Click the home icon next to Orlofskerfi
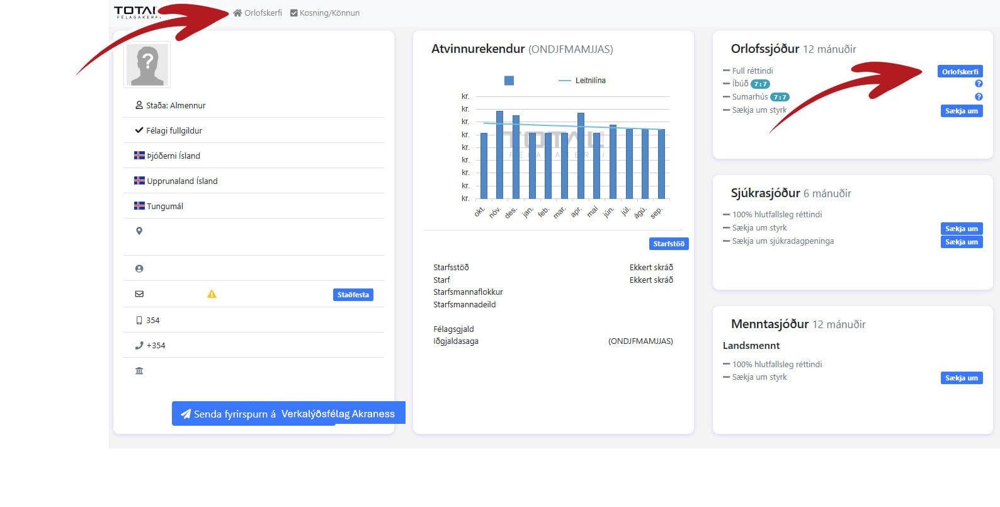 tap(237, 13)
